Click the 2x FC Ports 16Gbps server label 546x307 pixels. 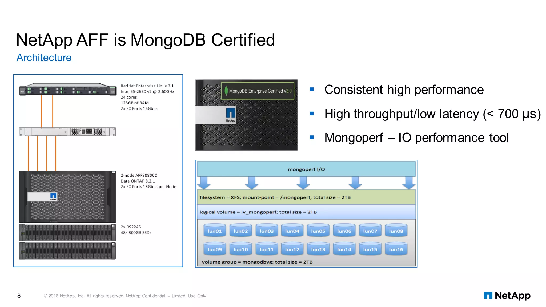(x=139, y=108)
